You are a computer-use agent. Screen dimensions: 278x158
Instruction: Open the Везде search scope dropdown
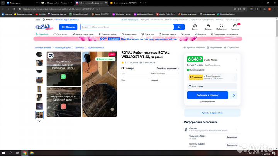click(86, 27)
